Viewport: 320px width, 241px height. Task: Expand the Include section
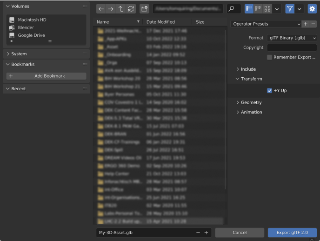pos(248,69)
